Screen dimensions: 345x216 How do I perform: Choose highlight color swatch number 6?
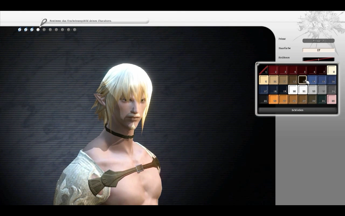312,70
